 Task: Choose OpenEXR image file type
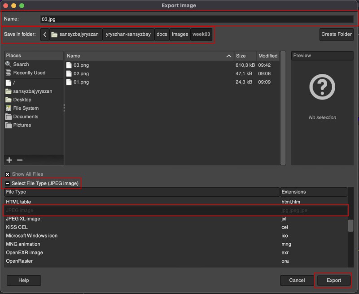176,253
